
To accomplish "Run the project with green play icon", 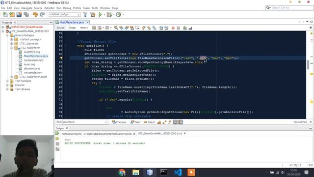I will point(100,14).
